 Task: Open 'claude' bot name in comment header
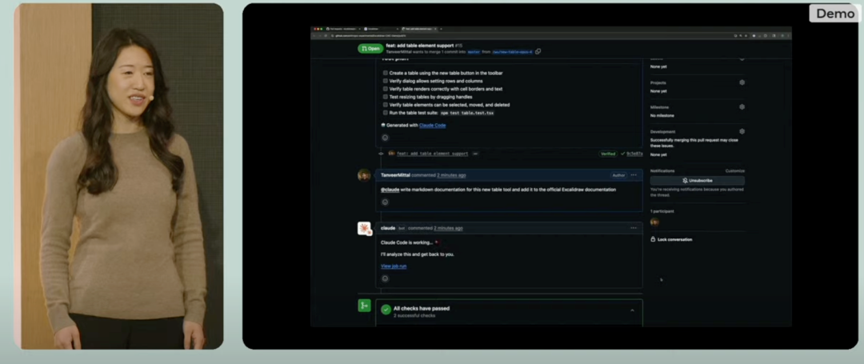tap(388, 228)
